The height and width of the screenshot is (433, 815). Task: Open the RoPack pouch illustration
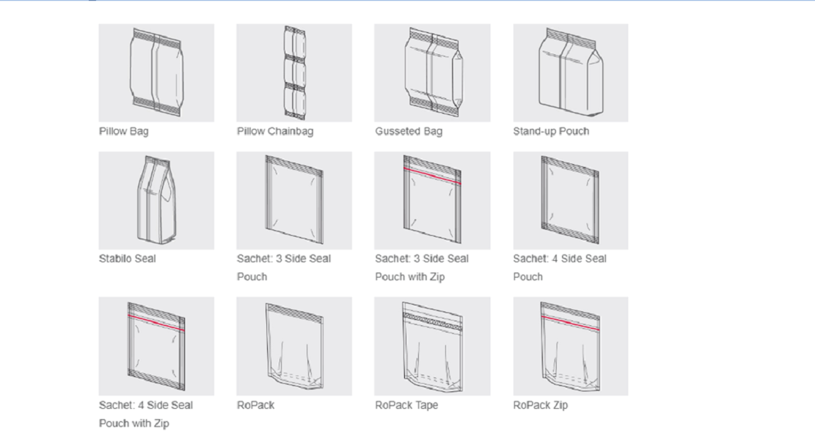(x=294, y=347)
